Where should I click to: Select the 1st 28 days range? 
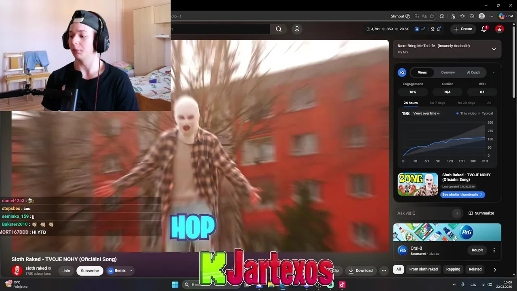coord(466,103)
